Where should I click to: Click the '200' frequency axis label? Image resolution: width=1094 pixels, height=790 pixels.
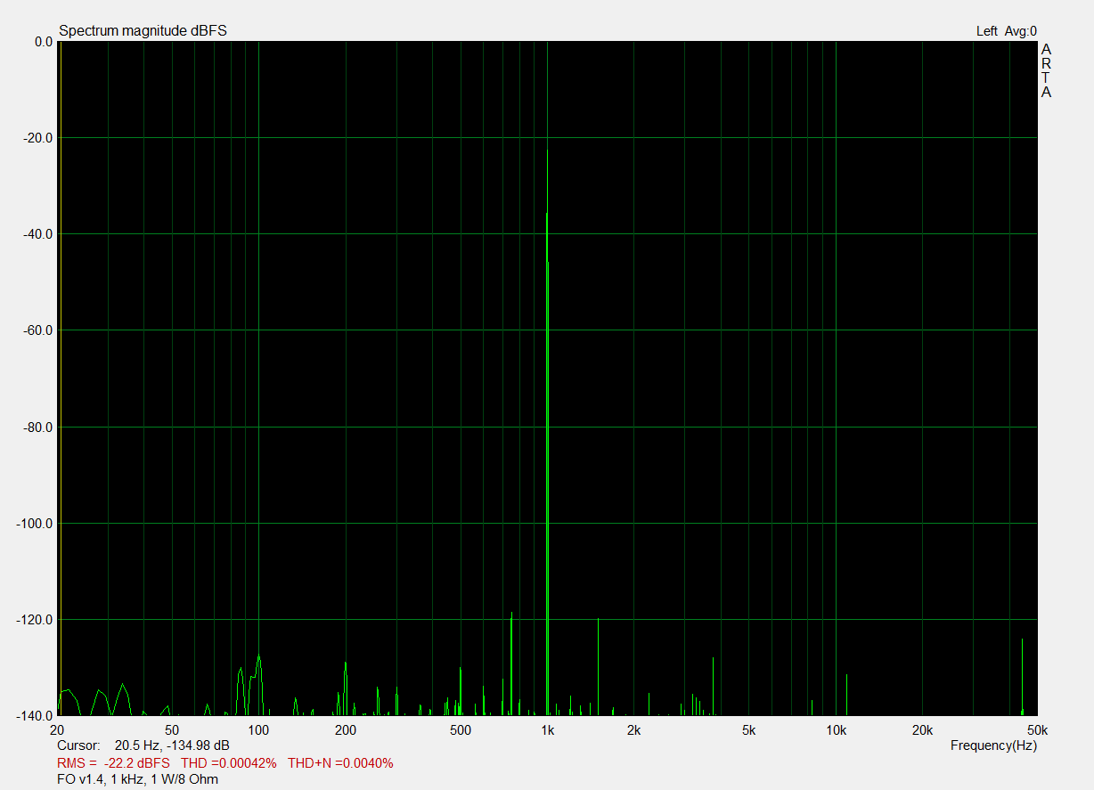click(x=346, y=730)
